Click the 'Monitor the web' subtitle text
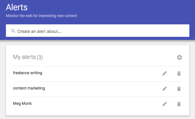The width and height of the screenshot is (195, 119). tap(41, 16)
